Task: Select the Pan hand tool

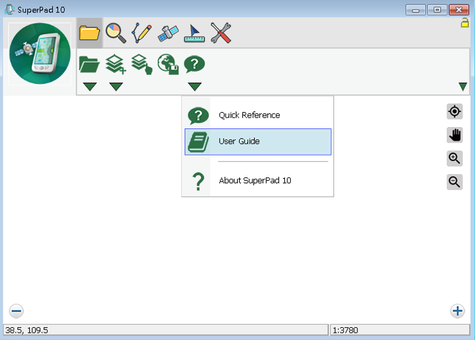Action: (454, 135)
